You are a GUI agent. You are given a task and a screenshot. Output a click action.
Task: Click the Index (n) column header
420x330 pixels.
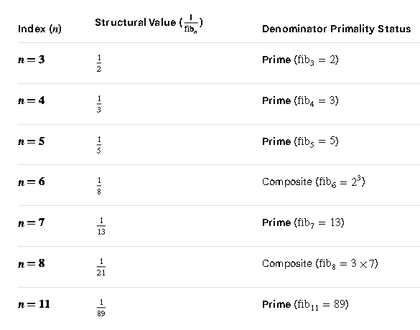[39, 29]
